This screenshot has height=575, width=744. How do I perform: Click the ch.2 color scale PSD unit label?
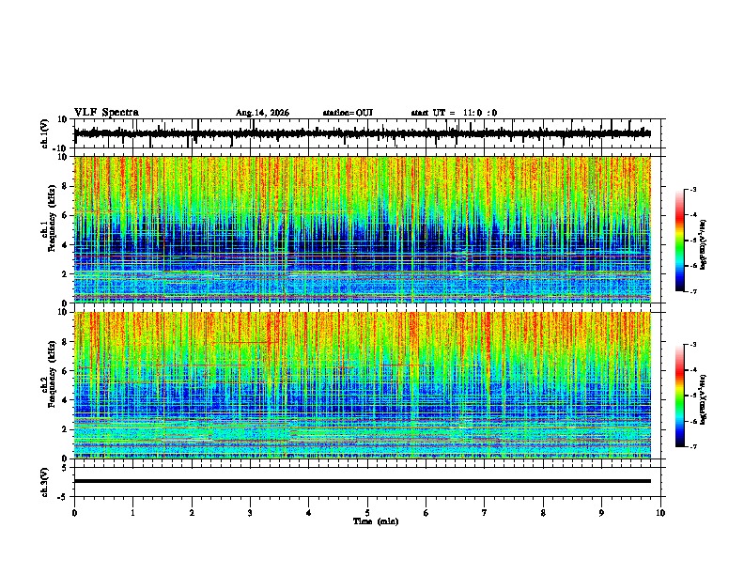pyautogui.click(x=704, y=399)
